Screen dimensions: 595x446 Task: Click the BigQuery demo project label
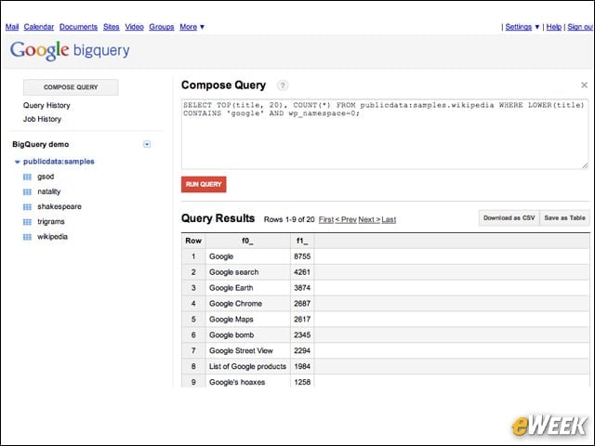click(x=41, y=145)
